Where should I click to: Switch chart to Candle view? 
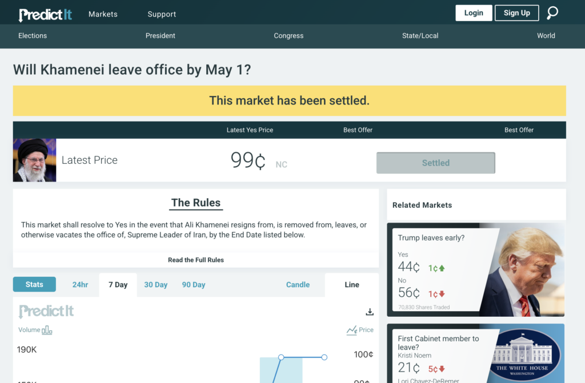298,285
